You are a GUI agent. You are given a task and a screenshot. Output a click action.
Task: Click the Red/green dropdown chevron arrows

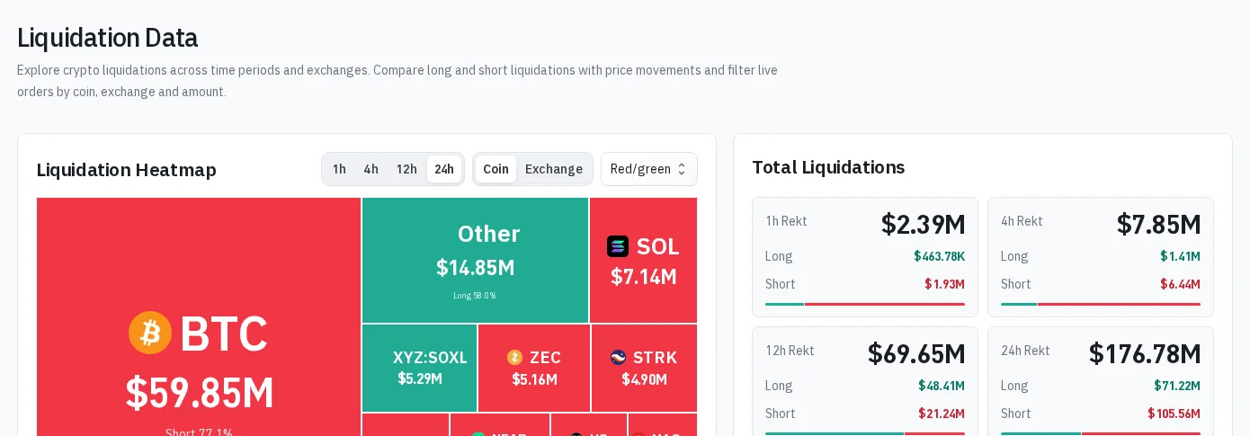(x=682, y=169)
